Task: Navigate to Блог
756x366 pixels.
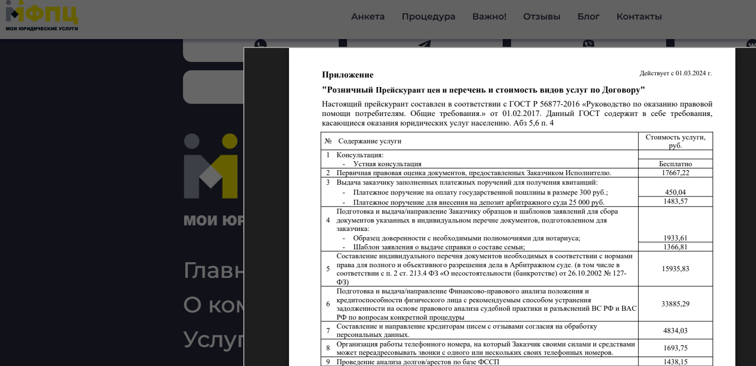Action: tap(589, 17)
